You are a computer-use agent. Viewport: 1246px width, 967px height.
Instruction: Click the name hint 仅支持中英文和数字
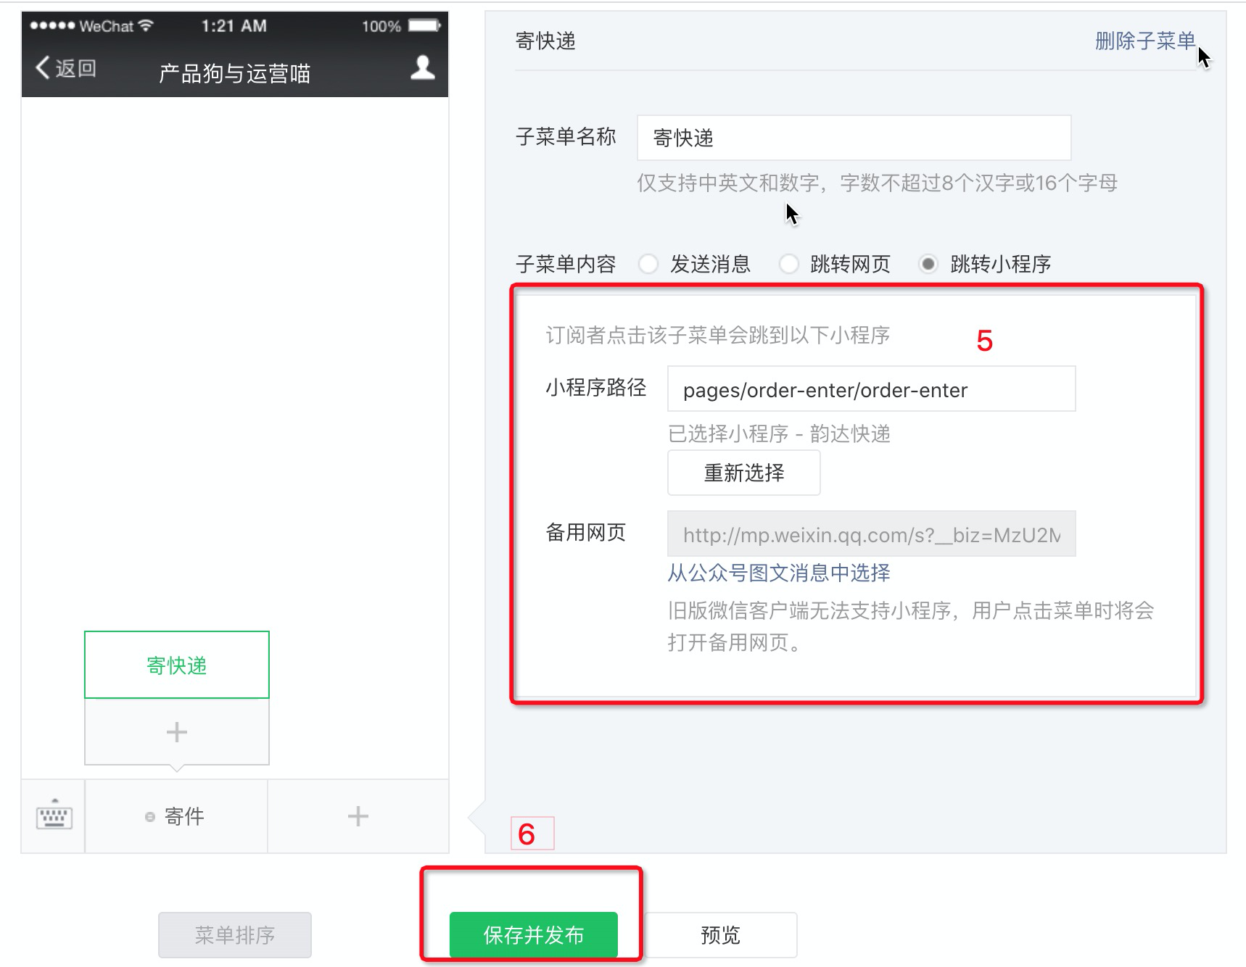[878, 183]
